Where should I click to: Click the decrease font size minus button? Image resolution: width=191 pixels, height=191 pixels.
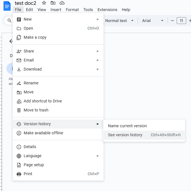(172, 21)
